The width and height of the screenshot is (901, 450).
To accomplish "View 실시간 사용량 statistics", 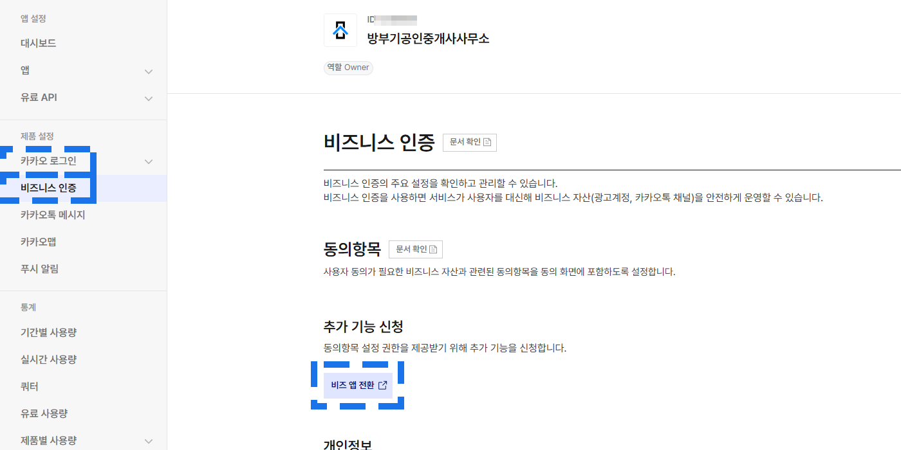I will 48,359.
